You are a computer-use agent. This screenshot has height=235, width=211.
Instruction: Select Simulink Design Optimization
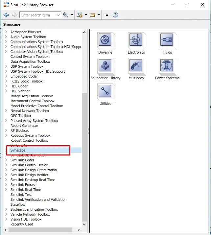coord(34,170)
